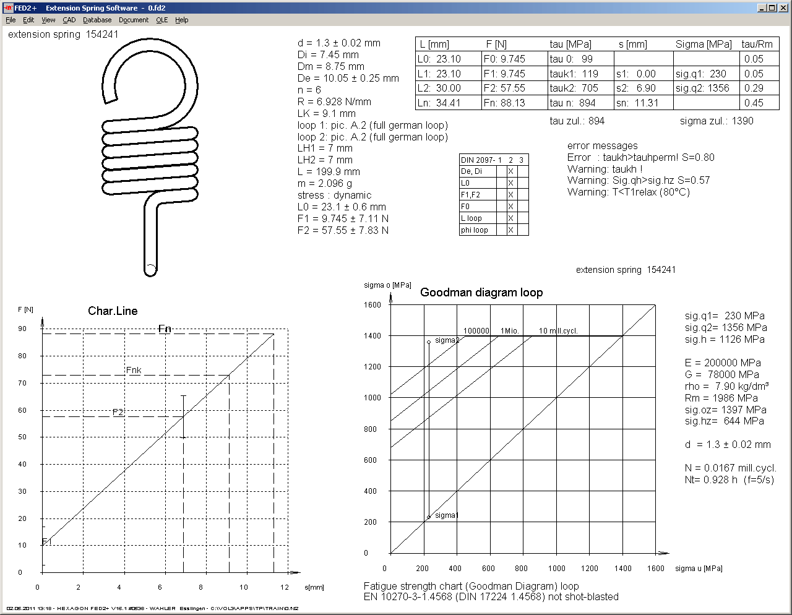Click the X mark in the phi loop row

click(510, 230)
